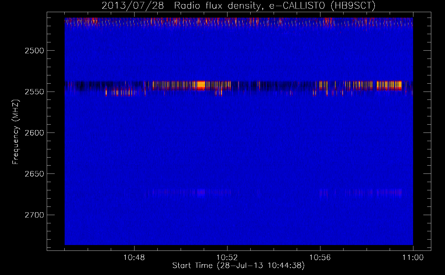The width and height of the screenshot is (445, 275).
Task: Click the 11:00 time axis label
Action: coord(413,257)
